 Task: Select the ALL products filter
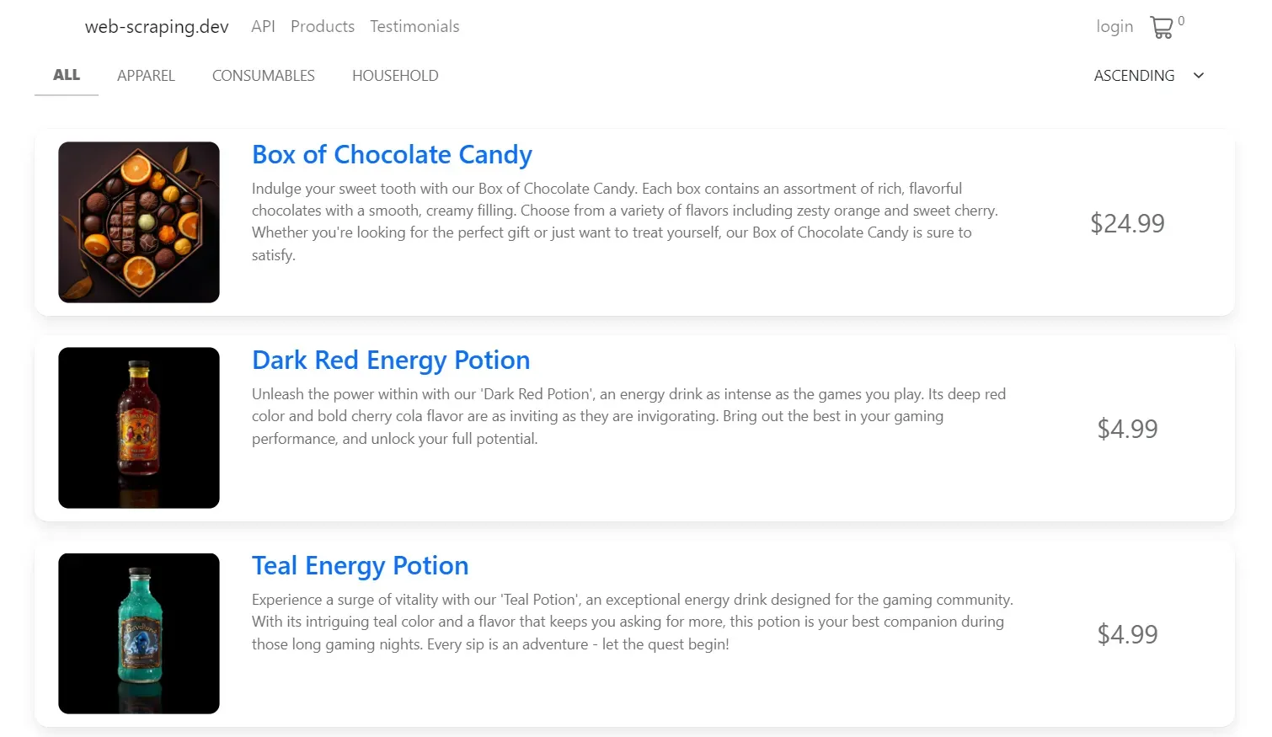tap(66, 75)
